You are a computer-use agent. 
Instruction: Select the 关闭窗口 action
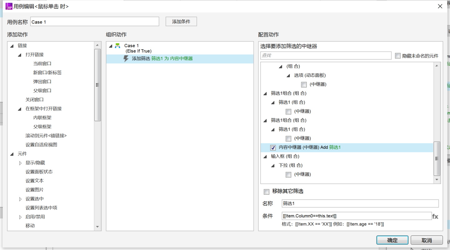[34, 100]
